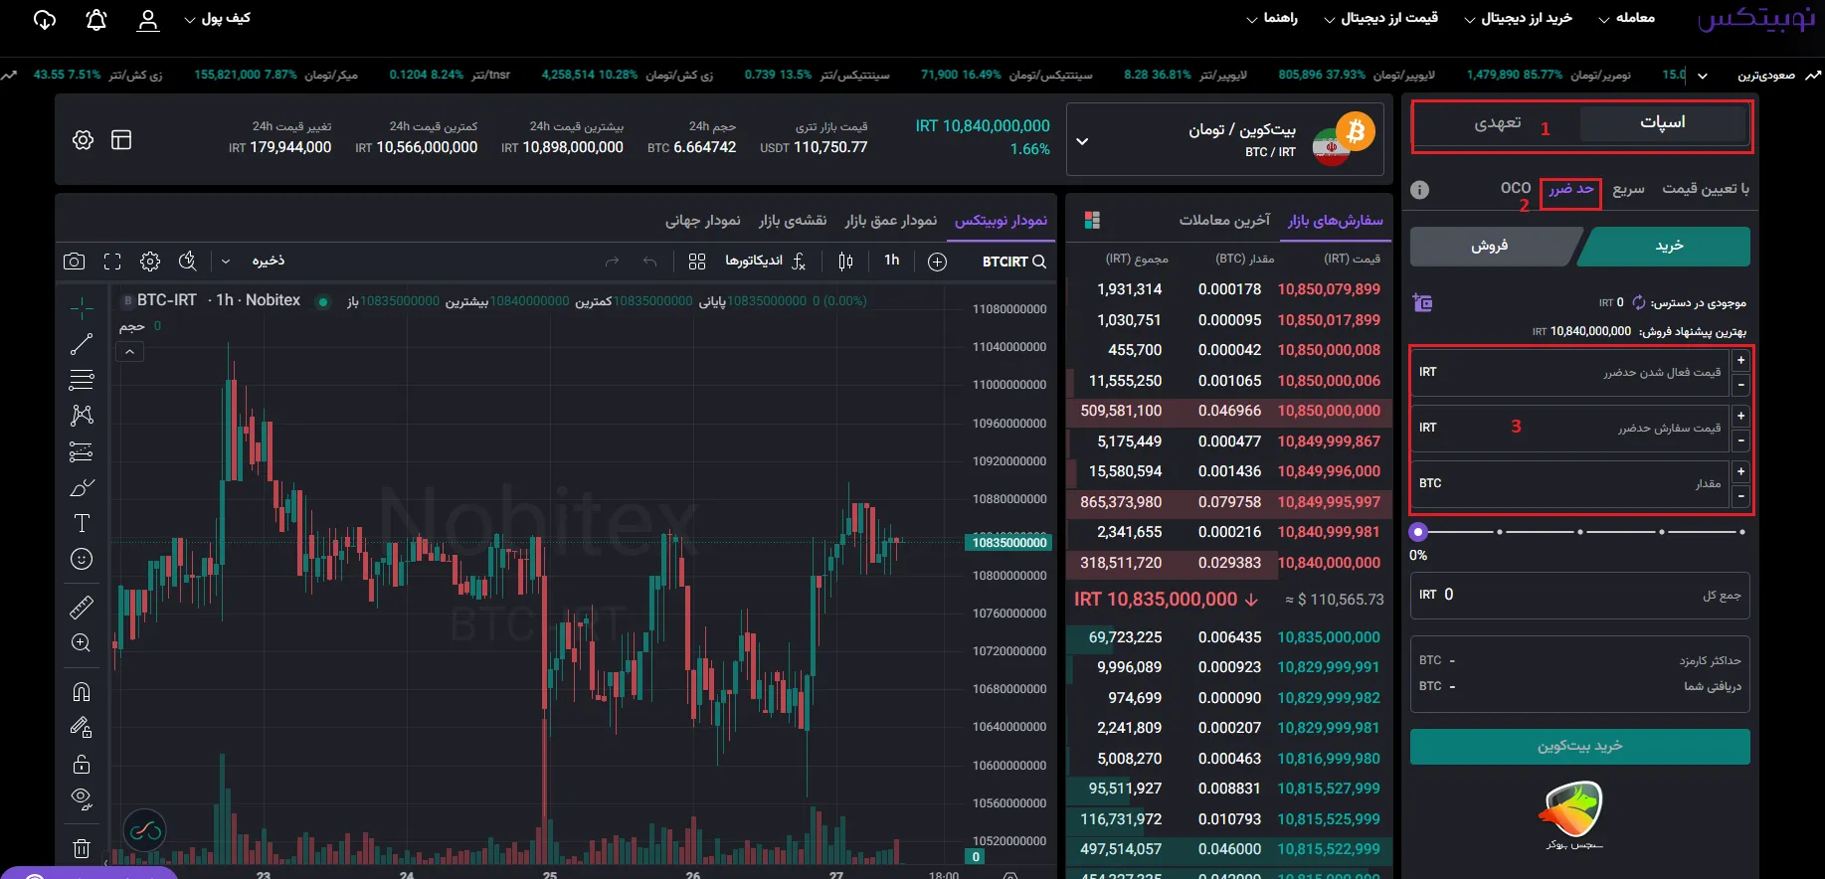Open the notifications bell
1825x879 pixels.
pyautogui.click(x=96, y=20)
